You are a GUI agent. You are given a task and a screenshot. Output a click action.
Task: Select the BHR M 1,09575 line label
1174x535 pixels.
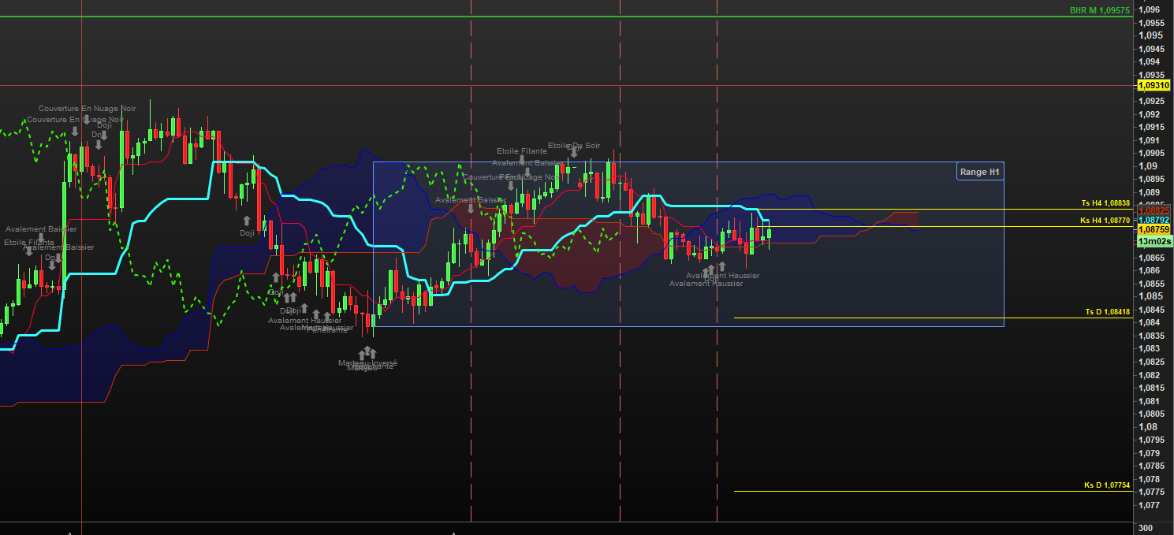(x=1099, y=10)
